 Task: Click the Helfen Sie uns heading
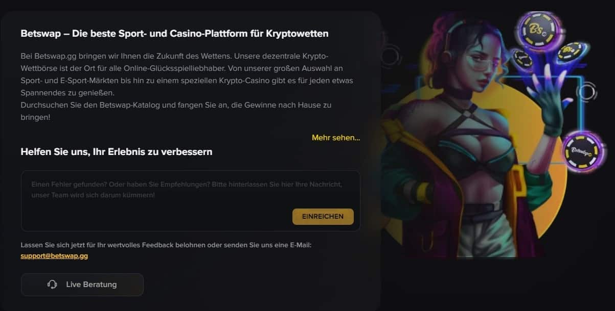point(117,151)
